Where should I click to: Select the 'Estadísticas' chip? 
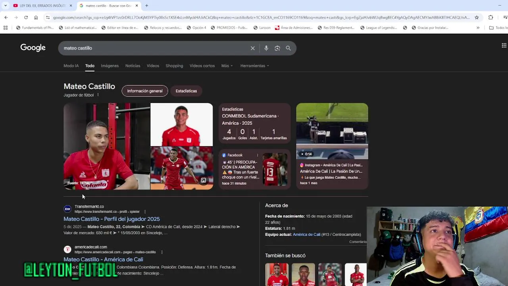point(186,91)
